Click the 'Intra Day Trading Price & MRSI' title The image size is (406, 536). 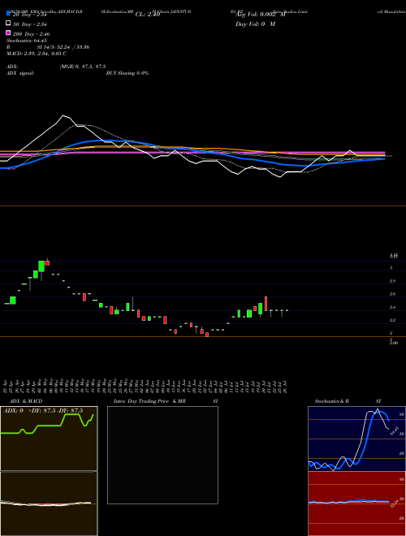pos(166,401)
